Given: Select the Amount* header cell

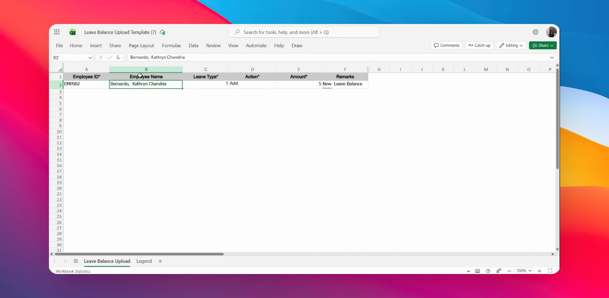Looking at the screenshot, I should [299, 77].
